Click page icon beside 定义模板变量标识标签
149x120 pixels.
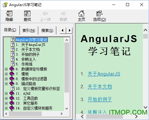(13, 89)
